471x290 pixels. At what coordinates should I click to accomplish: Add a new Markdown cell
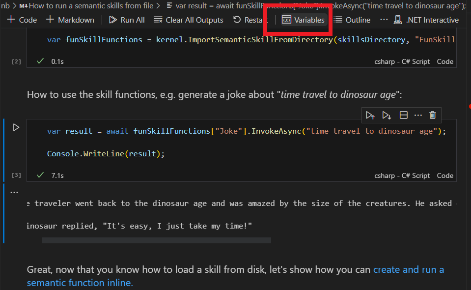[x=70, y=20]
